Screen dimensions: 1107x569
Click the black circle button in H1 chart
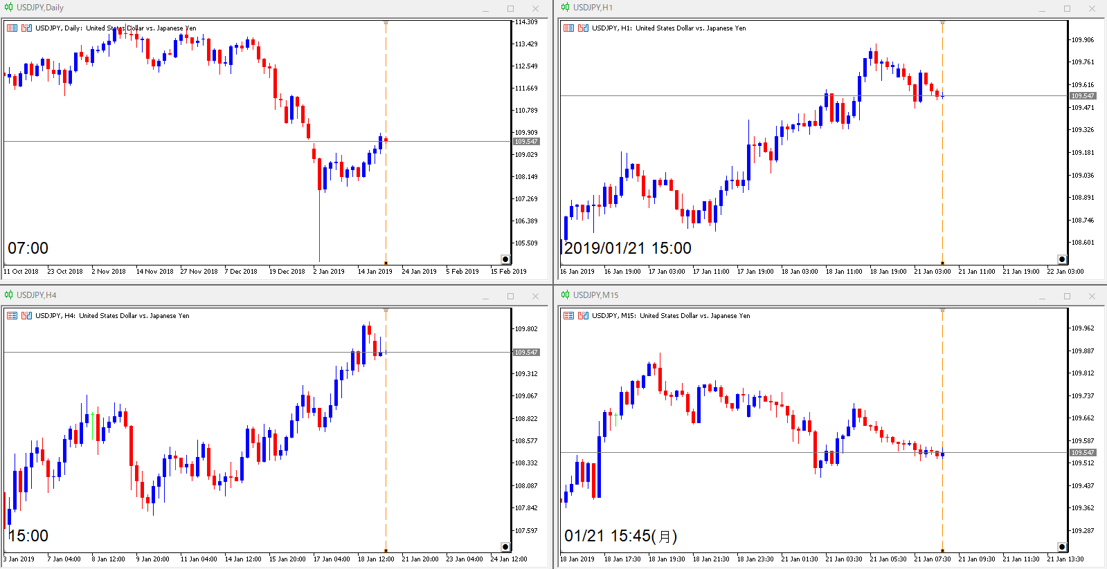point(1062,259)
